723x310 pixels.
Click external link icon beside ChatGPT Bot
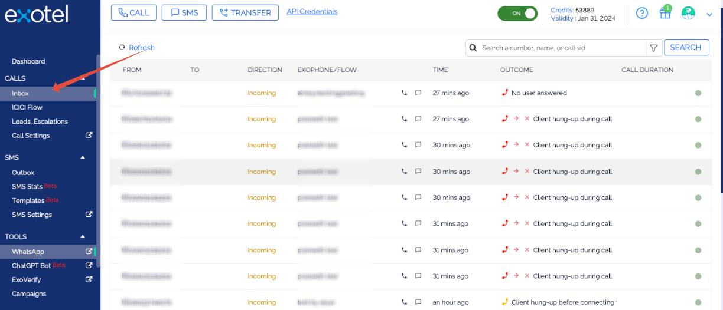coord(89,265)
